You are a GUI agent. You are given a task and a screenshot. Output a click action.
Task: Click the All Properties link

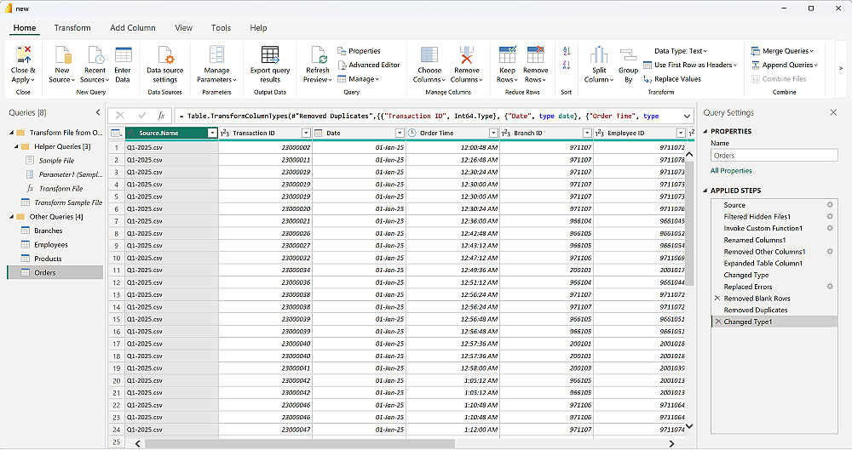click(731, 171)
